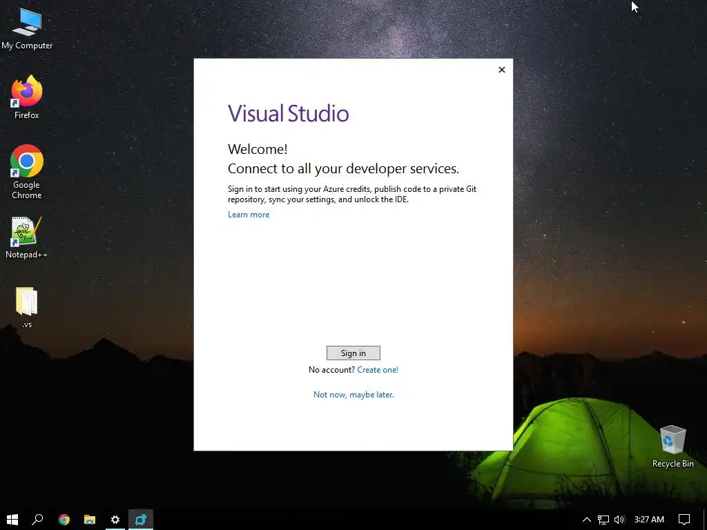The image size is (707, 530).
Task: Open the Action Center notifications icon
Action: 684,520
